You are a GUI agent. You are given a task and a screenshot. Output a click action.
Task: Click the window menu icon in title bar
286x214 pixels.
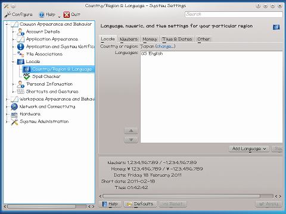(x=7, y=6)
